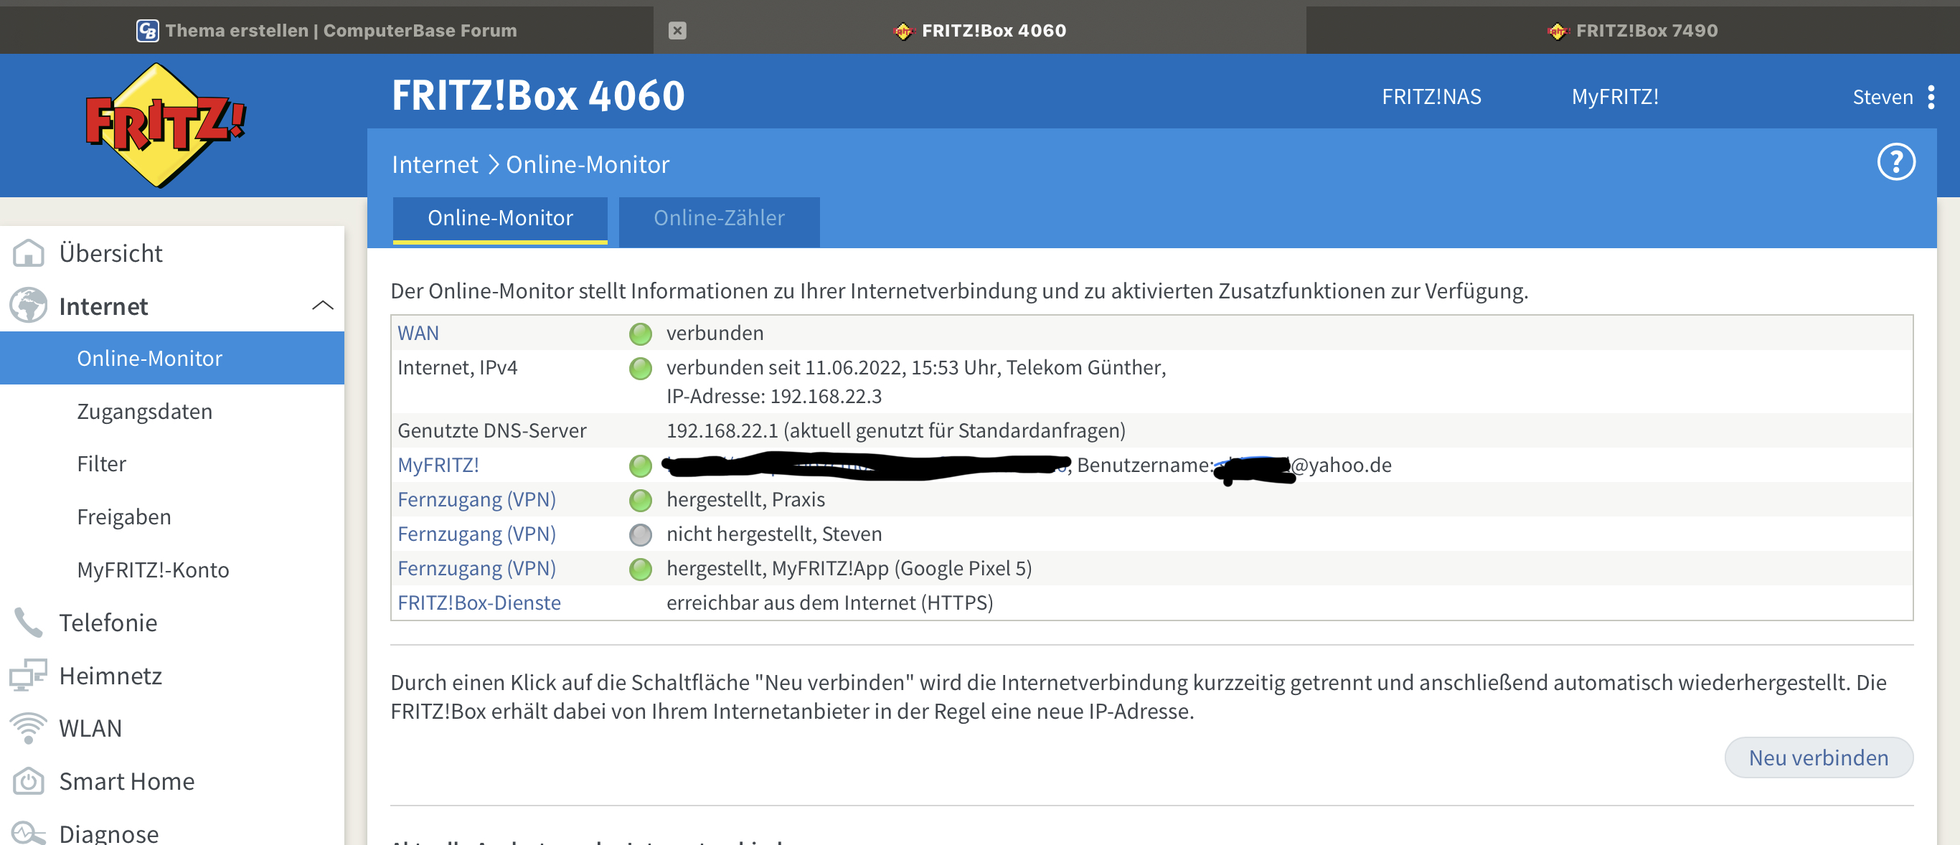The image size is (1960, 845).
Task: Select Online-Monitor in the sidebar
Action: (x=172, y=358)
